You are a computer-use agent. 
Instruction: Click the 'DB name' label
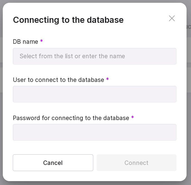pos(26,42)
